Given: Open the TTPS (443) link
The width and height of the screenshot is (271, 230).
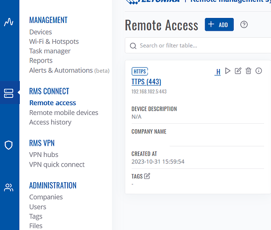Looking at the screenshot, I should point(146,82).
